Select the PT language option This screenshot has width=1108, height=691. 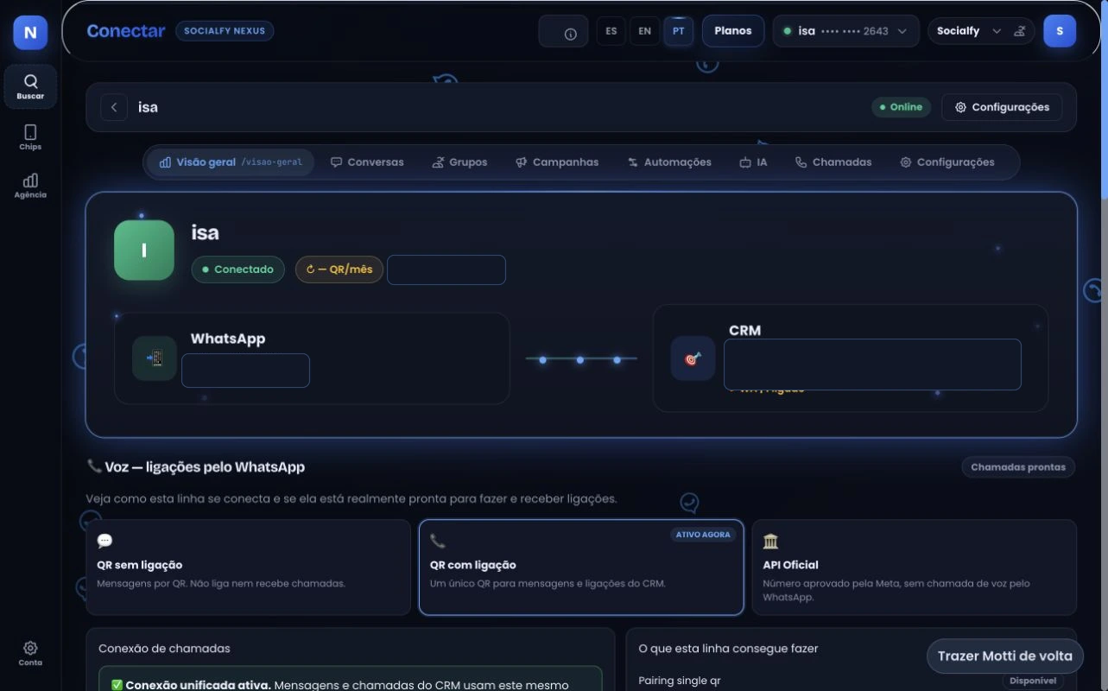(679, 31)
